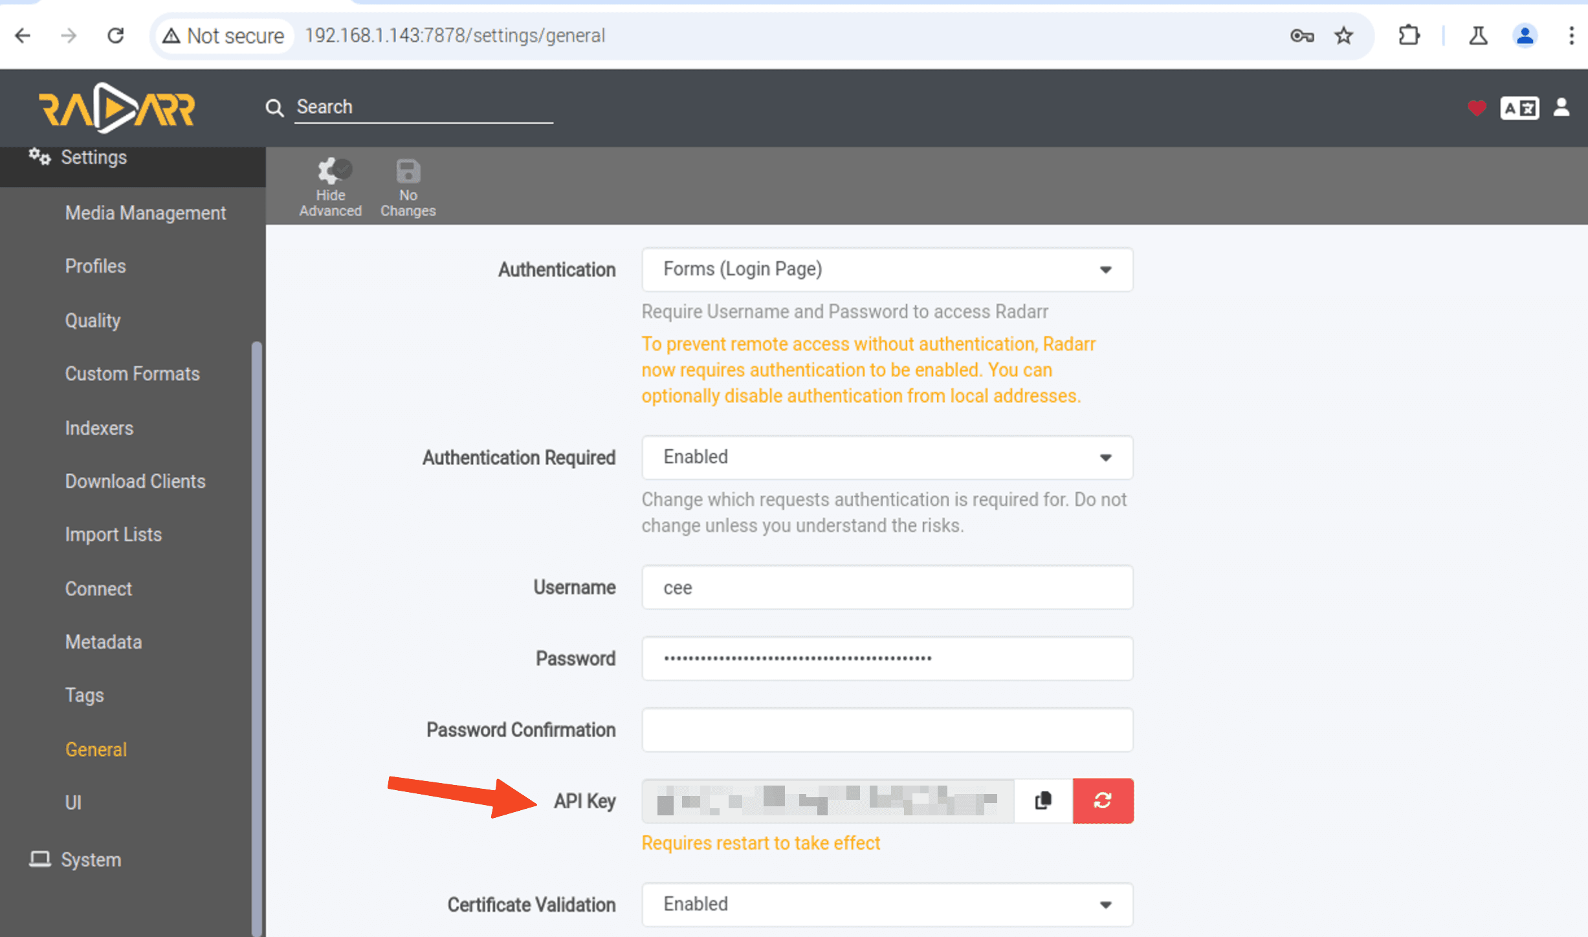
Task: Reload the page in browser
Action: (x=116, y=35)
